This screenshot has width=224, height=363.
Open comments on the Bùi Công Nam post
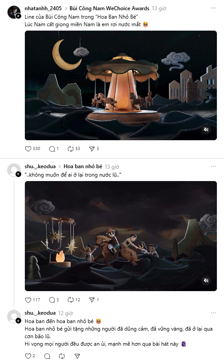(x=54, y=149)
